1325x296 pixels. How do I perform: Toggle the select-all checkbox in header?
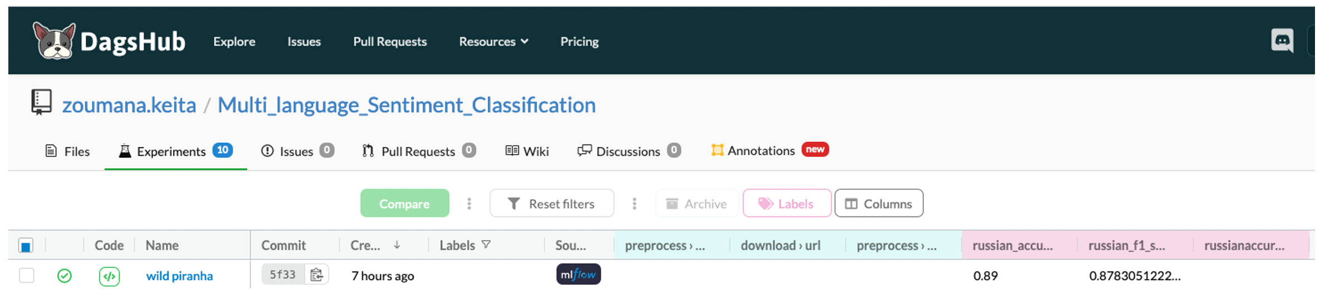coord(26,245)
